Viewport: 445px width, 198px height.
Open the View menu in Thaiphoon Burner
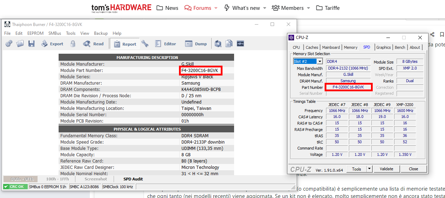[x=85, y=33]
